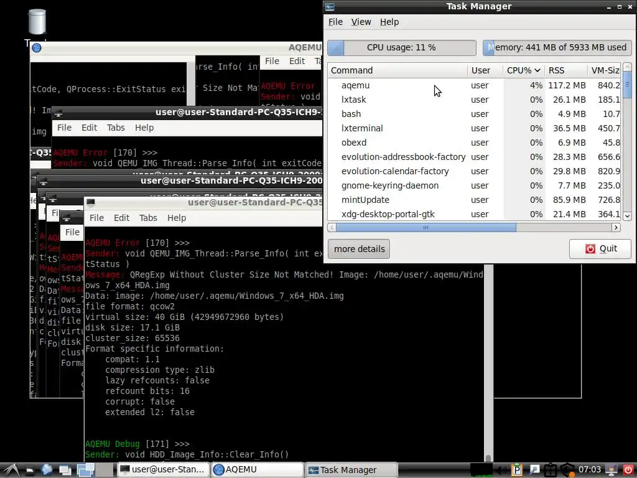Image resolution: width=637 pixels, height=478 pixels.
Task: Open the Task Manager View menu
Action: click(361, 22)
